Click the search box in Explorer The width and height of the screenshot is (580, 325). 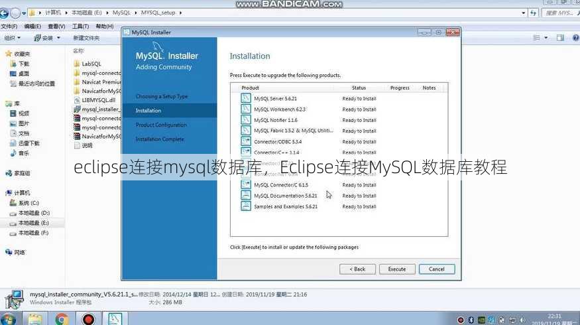coord(560,13)
